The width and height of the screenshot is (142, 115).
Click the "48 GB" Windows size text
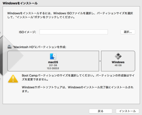click(118, 65)
